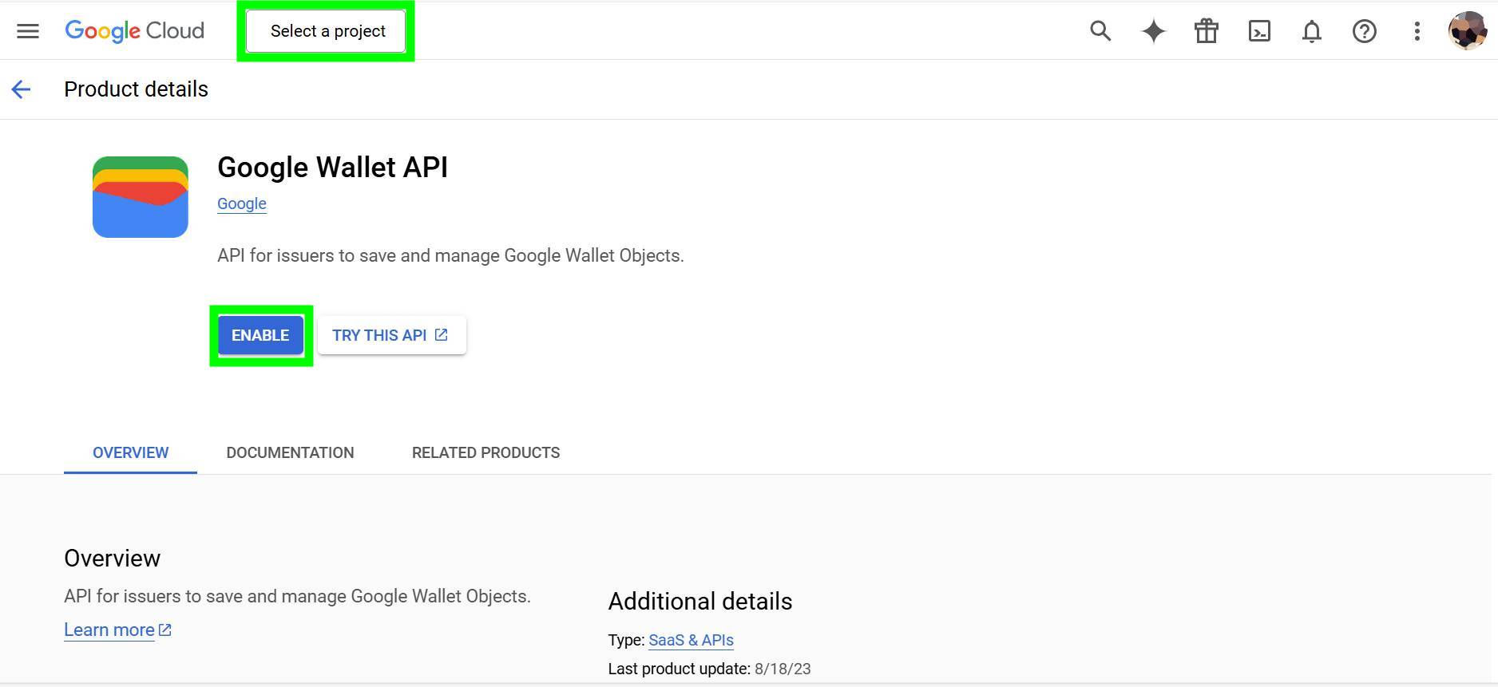Click the Google Cloud logo
This screenshot has height=687, width=1498.
[x=134, y=31]
